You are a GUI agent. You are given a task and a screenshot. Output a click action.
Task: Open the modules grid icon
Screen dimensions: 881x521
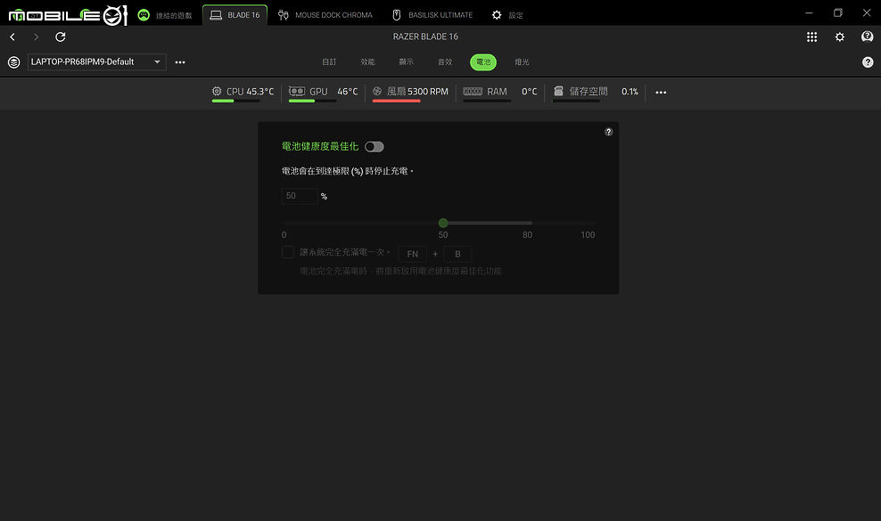pyautogui.click(x=811, y=37)
